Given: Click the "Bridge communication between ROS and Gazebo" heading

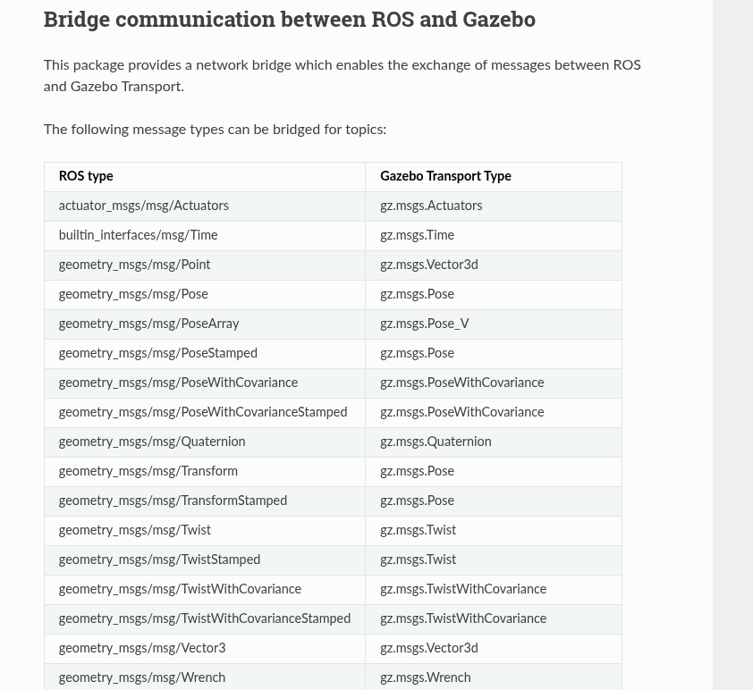Looking at the screenshot, I should [289, 19].
